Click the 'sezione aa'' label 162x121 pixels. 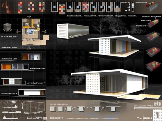9,59
